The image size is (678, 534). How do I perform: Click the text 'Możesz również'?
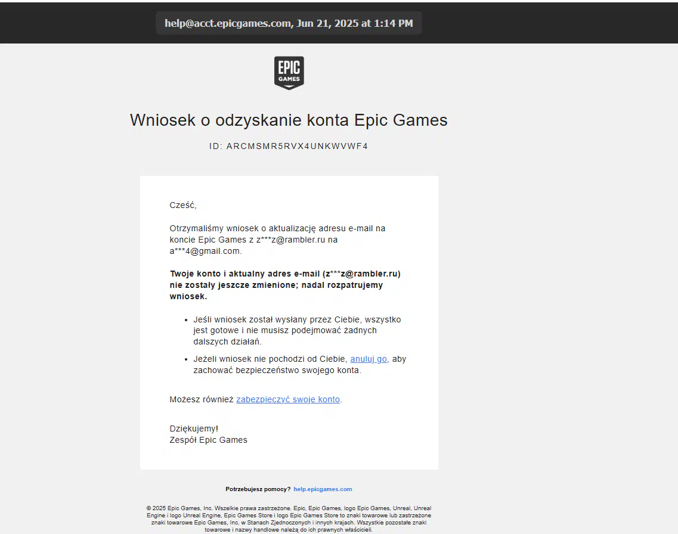click(x=202, y=400)
